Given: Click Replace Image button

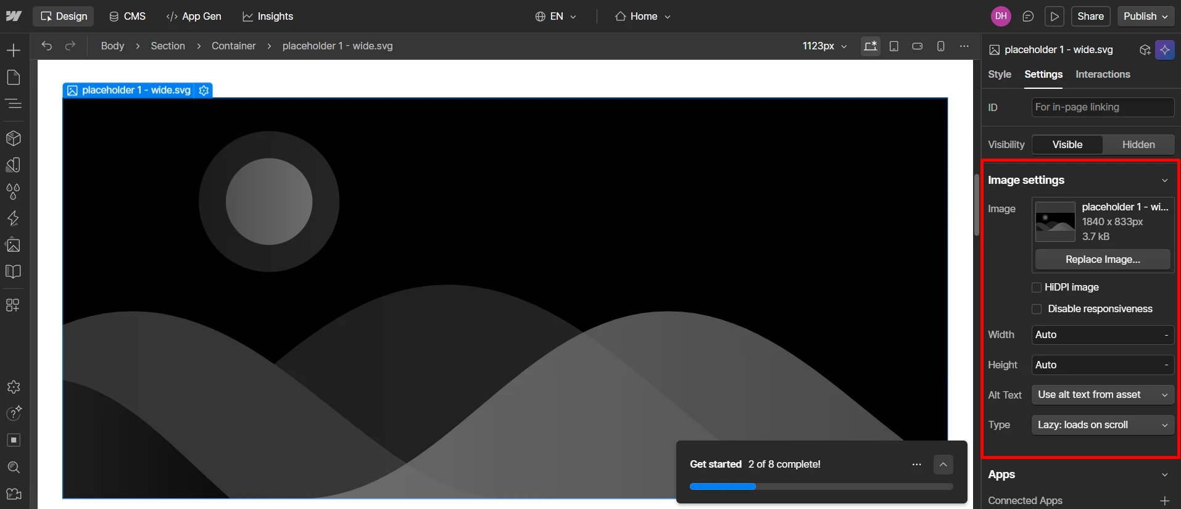Looking at the screenshot, I should click(1103, 260).
